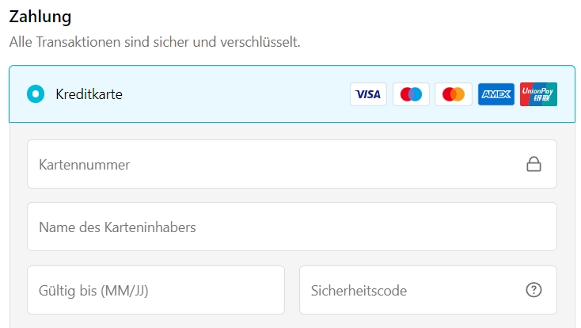Click the padlock icon in Kartennummer field
The width and height of the screenshot is (581, 328).
pos(534,164)
